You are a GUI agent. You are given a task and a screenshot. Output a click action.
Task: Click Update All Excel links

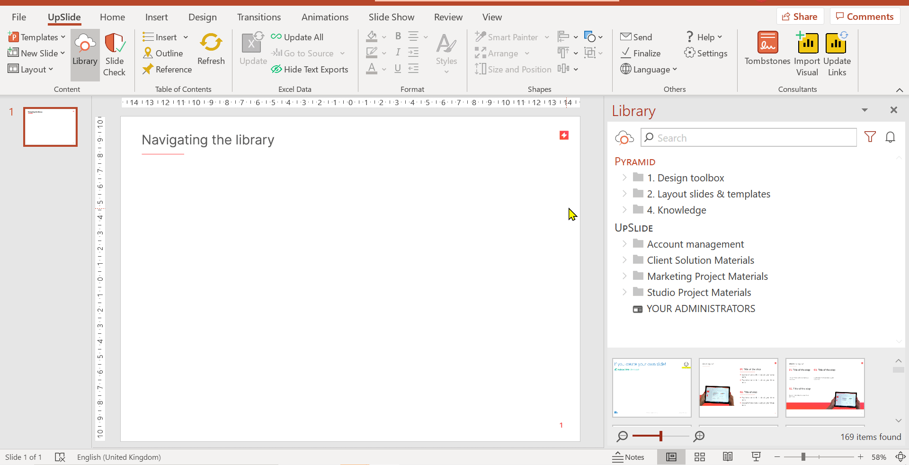click(x=297, y=37)
